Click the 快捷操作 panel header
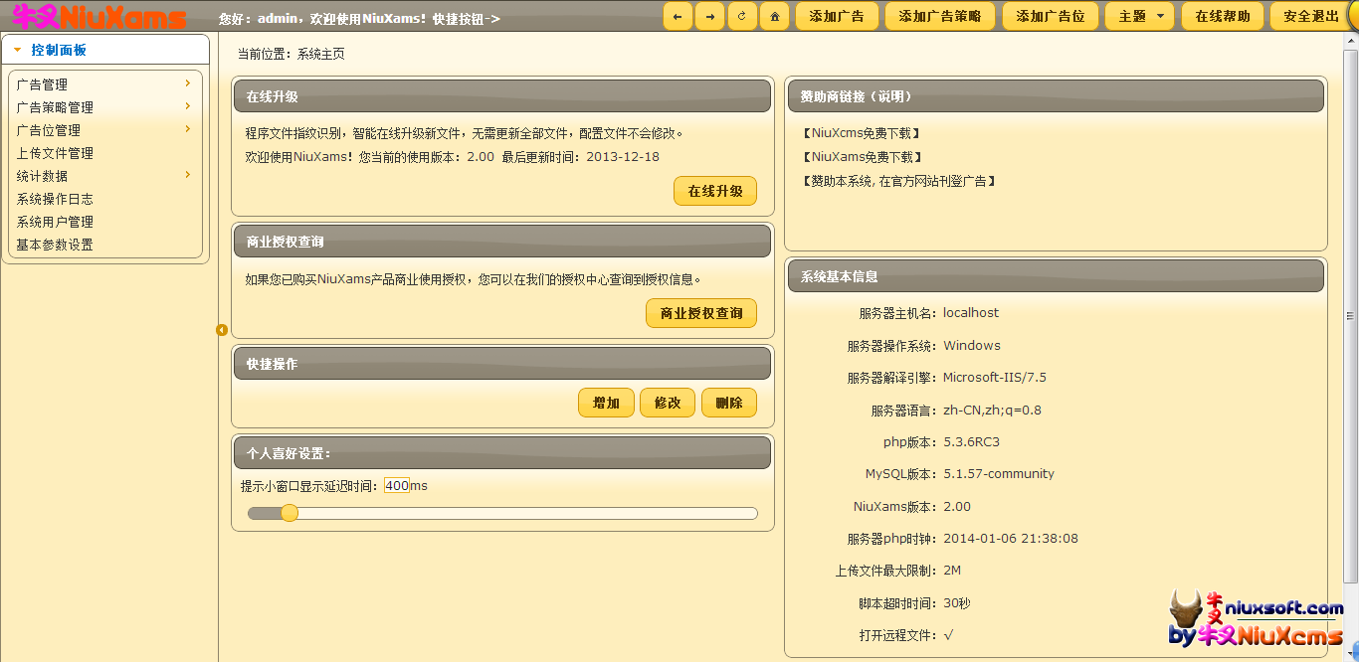This screenshot has height=662, width=1359. tap(502, 364)
